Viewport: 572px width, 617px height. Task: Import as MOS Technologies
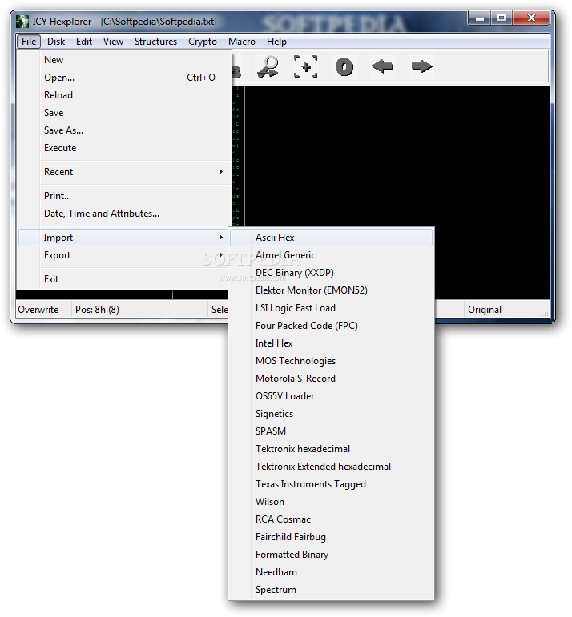pos(332,361)
